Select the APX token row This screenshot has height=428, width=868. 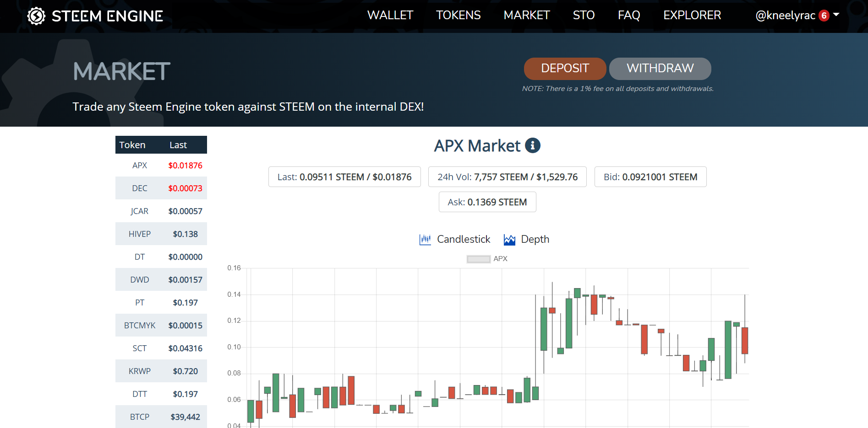[x=161, y=165]
